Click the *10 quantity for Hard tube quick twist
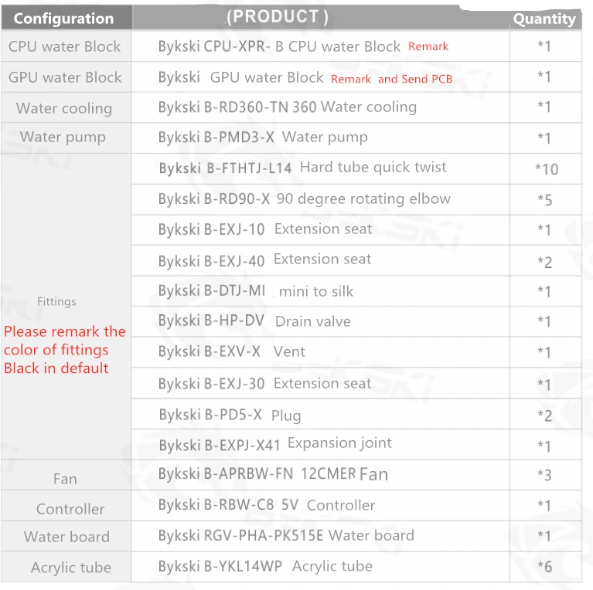The width and height of the screenshot is (593, 590). tap(547, 169)
